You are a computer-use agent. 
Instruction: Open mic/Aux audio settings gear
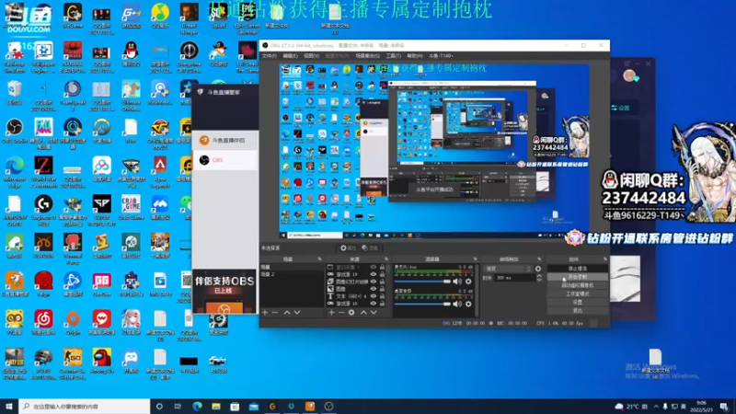pos(468,282)
